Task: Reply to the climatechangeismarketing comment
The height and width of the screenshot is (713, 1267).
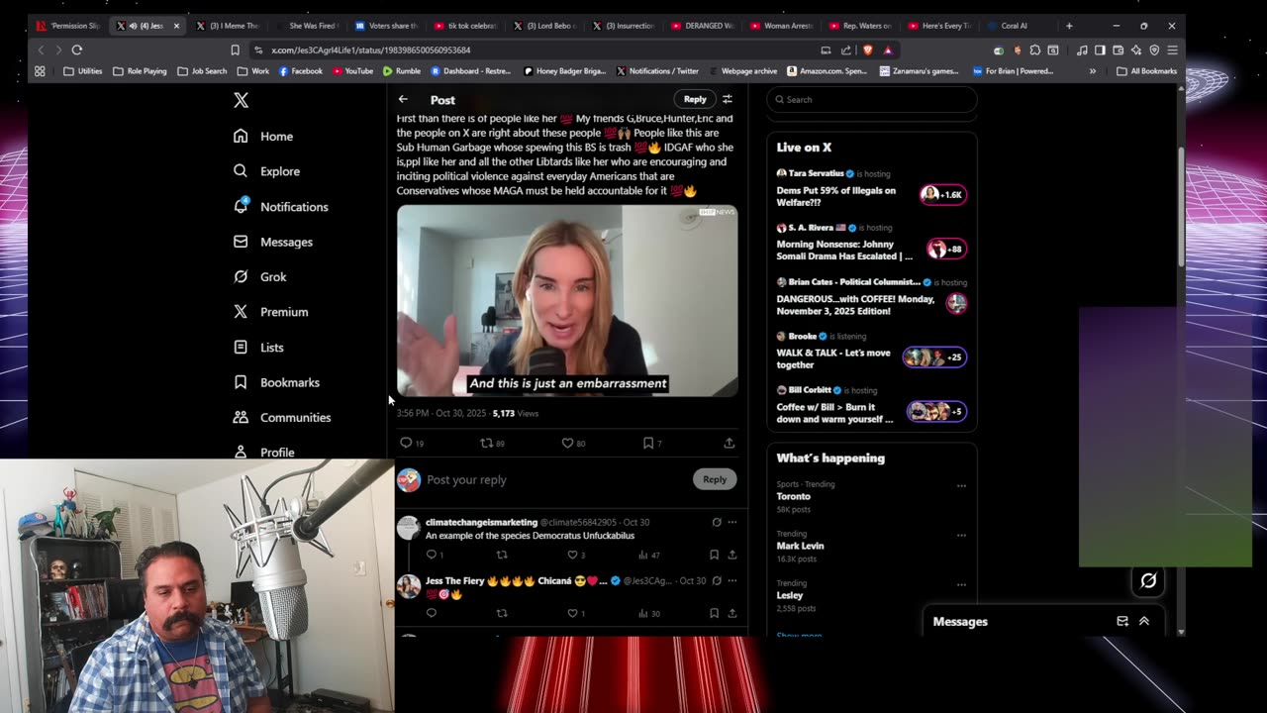Action: pos(434,555)
